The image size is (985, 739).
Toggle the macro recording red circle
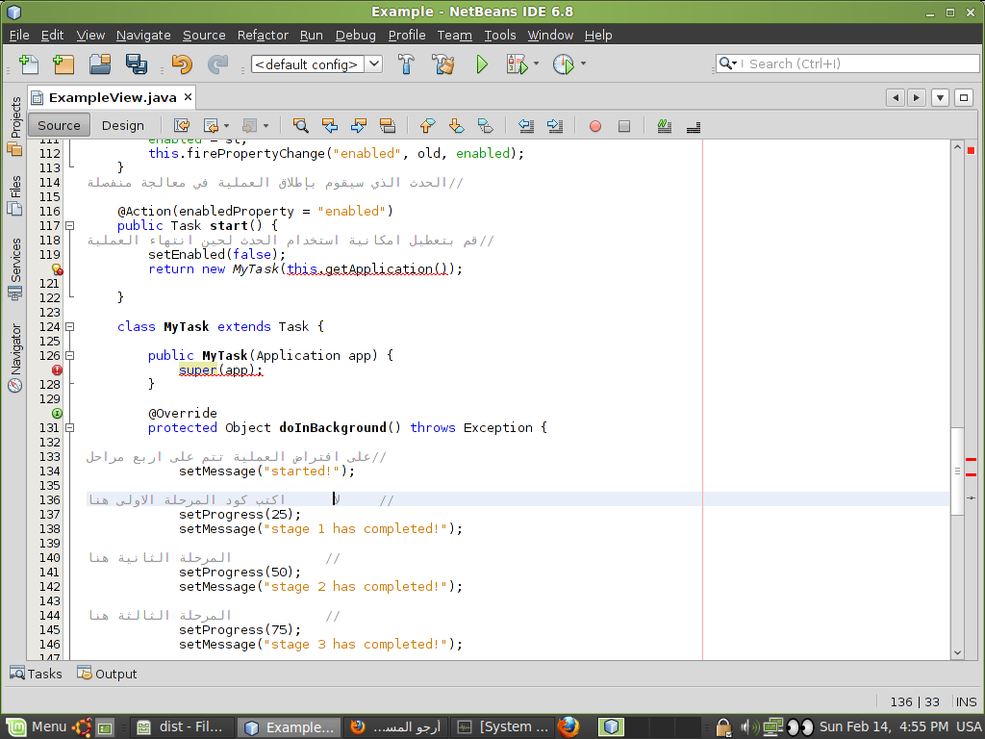(594, 126)
